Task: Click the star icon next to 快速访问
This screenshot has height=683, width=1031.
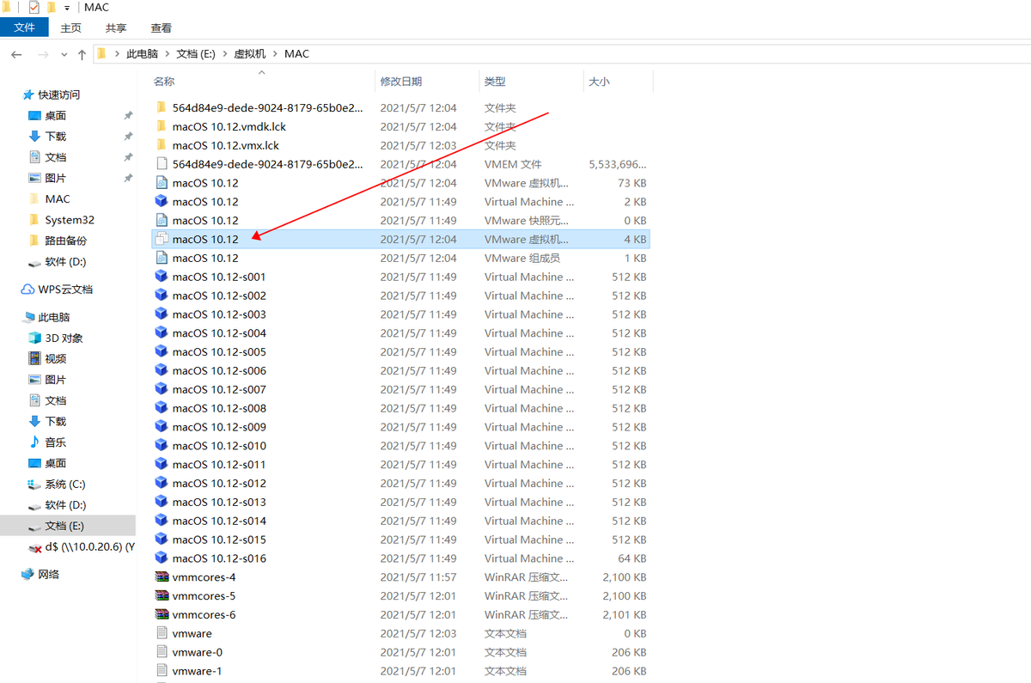Action: [x=28, y=95]
